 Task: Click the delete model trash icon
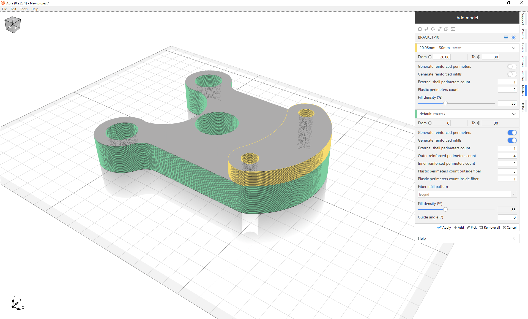pos(420,29)
